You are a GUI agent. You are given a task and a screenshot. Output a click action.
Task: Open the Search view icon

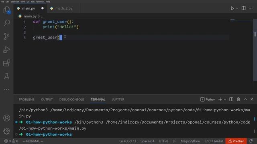(x=6, y=23)
